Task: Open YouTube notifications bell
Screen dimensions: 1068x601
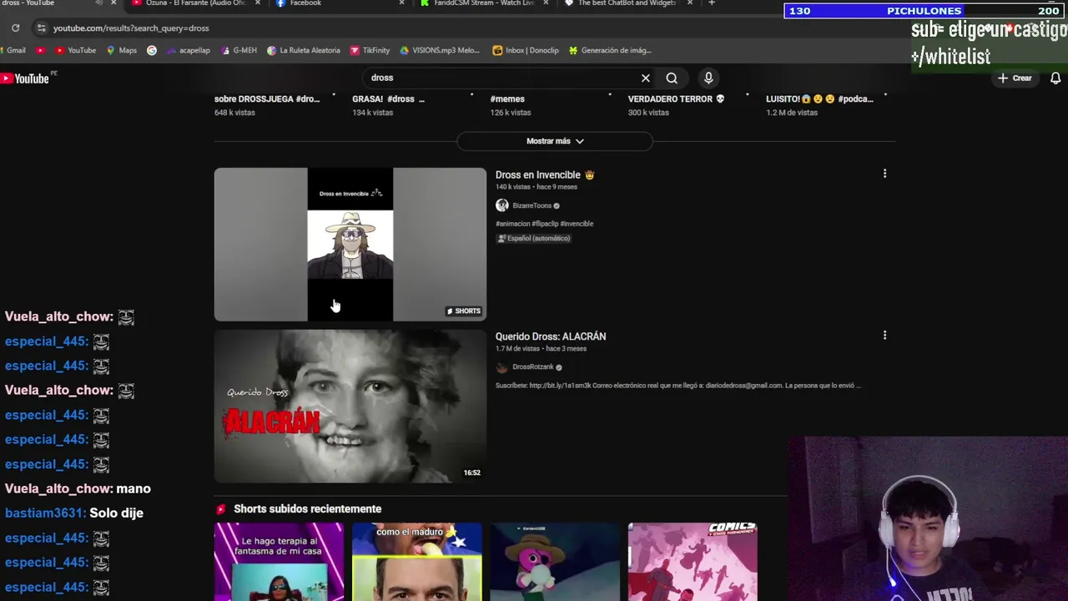Action: tap(1055, 78)
